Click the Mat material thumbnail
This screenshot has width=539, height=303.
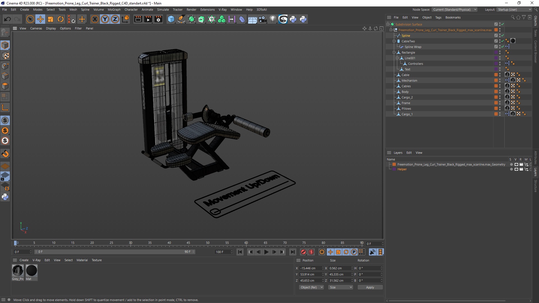click(31, 270)
